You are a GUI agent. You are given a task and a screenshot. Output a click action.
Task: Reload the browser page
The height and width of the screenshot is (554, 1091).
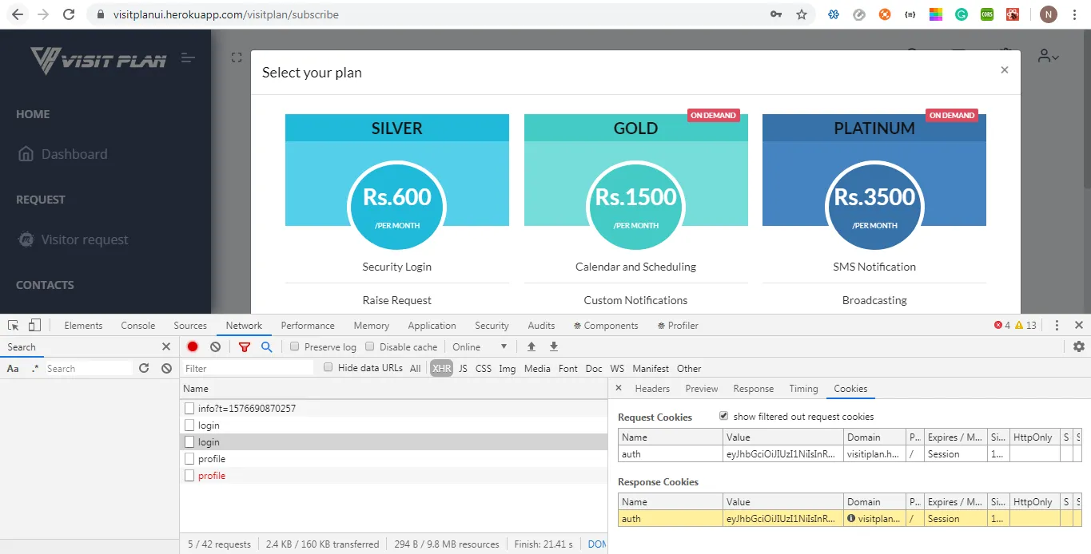(x=69, y=14)
